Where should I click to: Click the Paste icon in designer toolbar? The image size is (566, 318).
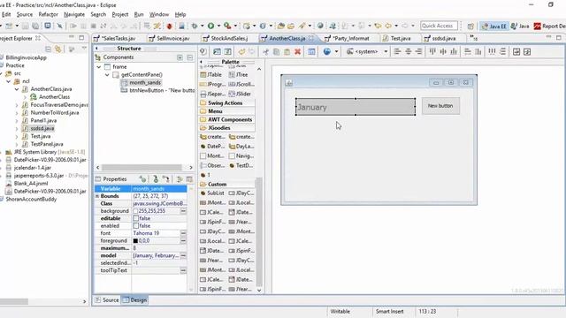click(x=287, y=51)
